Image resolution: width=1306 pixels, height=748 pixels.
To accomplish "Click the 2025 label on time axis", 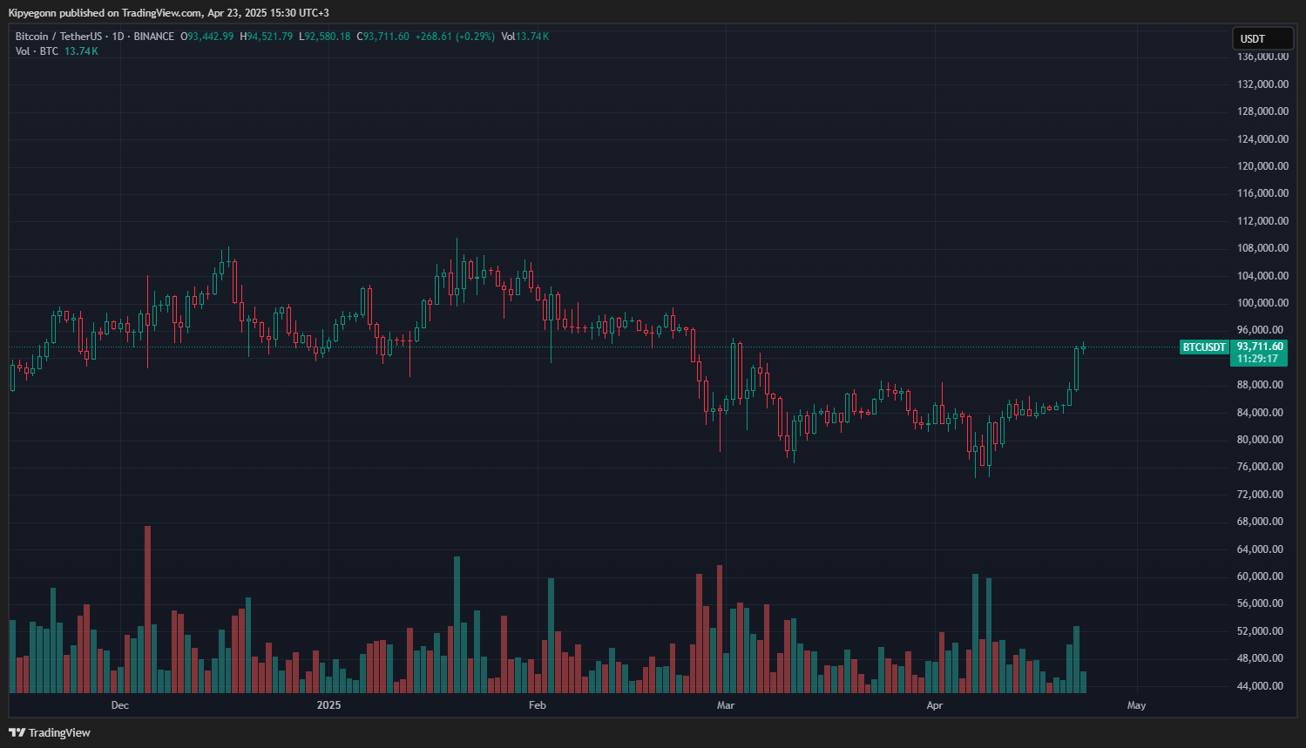I will pyautogui.click(x=329, y=705).
